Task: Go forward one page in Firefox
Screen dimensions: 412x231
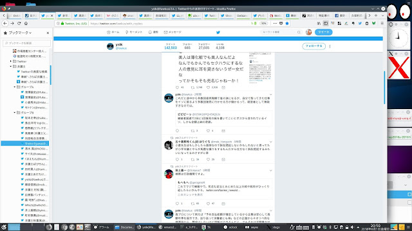Action: point(12,23)
